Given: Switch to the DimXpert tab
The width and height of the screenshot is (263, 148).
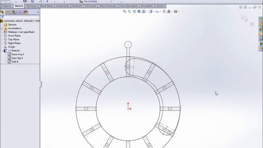Looking at the screenshot, I should tap(90, 6).
